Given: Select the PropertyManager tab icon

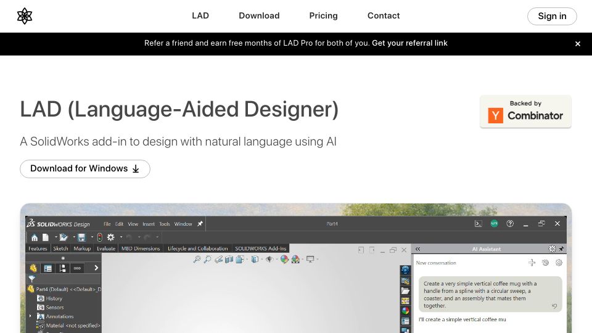Looking at the screenshot, I should click(x=48, y=268).
